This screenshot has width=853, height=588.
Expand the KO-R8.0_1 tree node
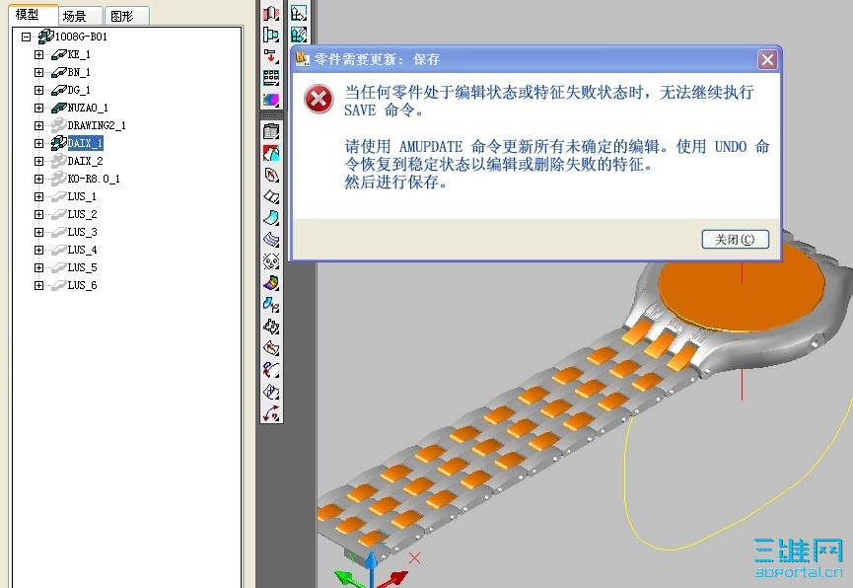point(38,179)
